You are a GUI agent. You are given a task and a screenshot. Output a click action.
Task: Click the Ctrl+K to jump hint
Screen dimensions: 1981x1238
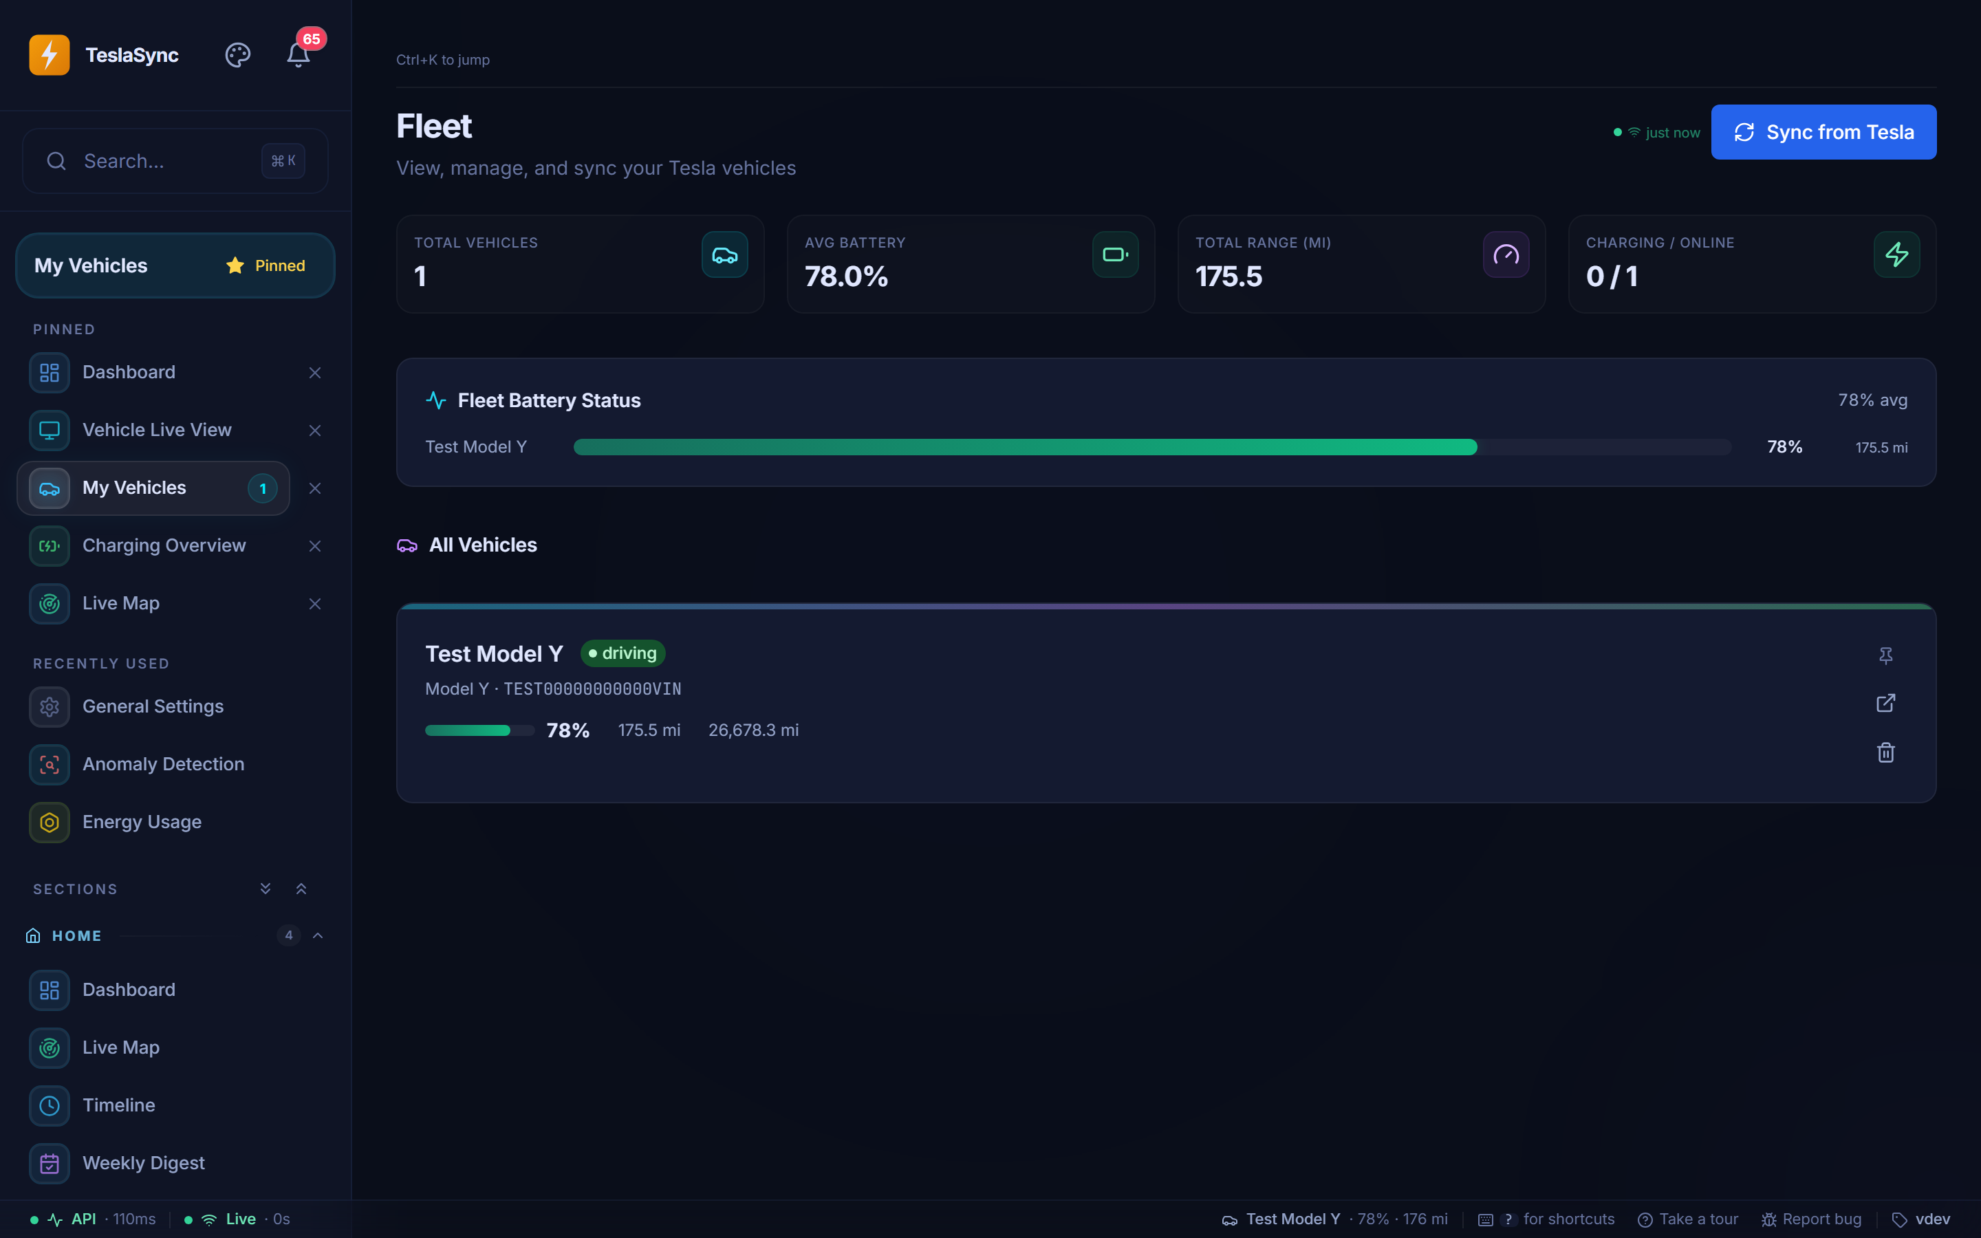pyautogui.click(x=443, y=60)
